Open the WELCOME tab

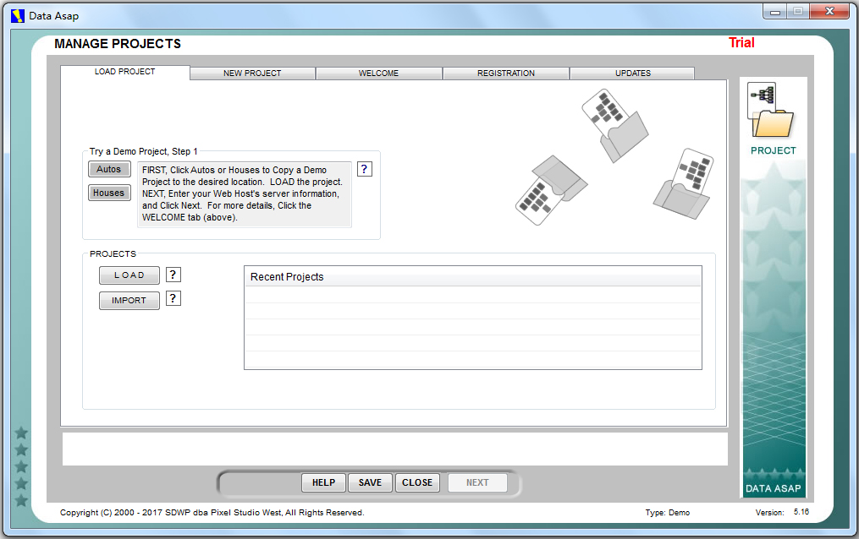pos(378,73)
